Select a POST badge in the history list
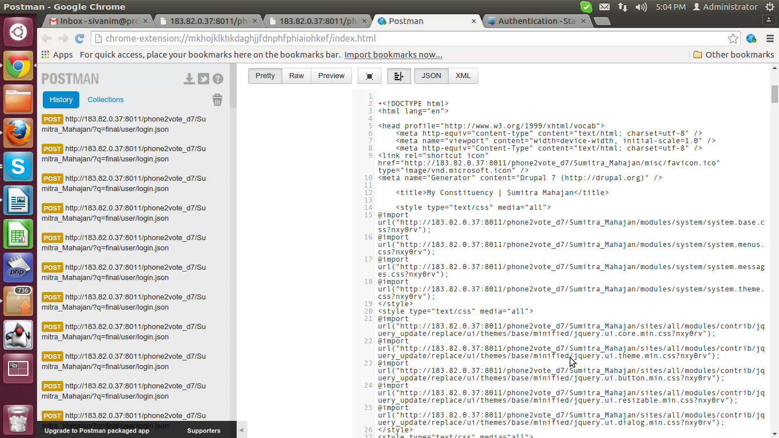The height and width of the screenshot is (438, 779). [52, 119]
